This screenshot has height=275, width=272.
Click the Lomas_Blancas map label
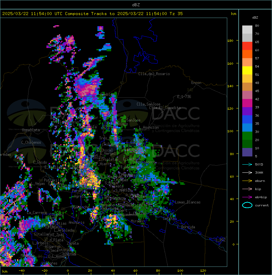click(188, 202)
